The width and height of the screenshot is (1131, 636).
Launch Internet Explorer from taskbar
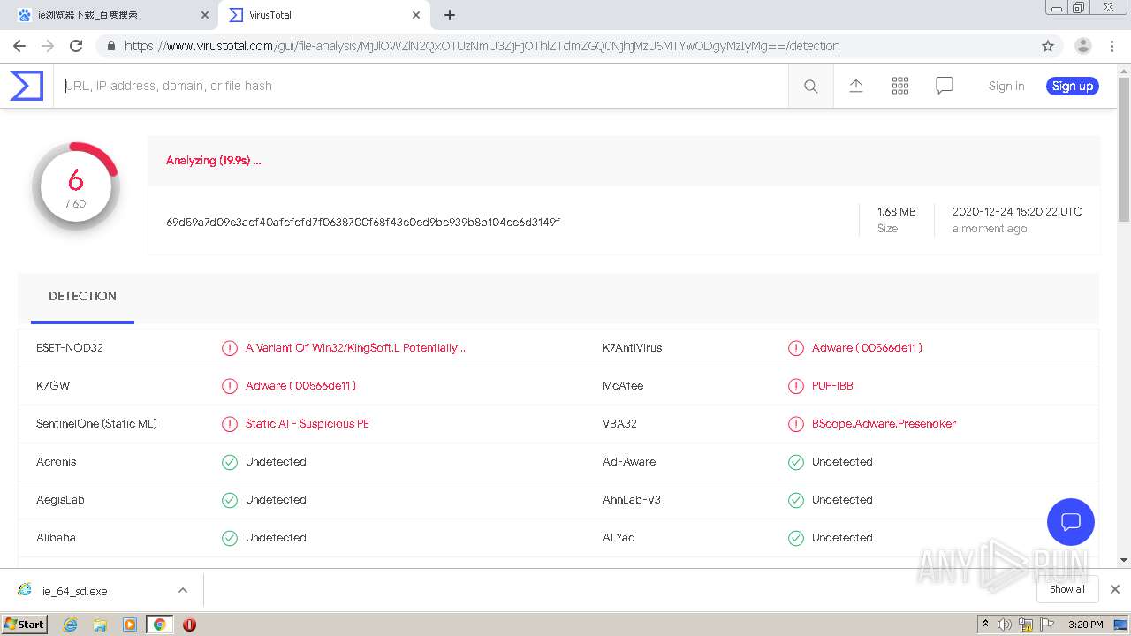point(70,625)
